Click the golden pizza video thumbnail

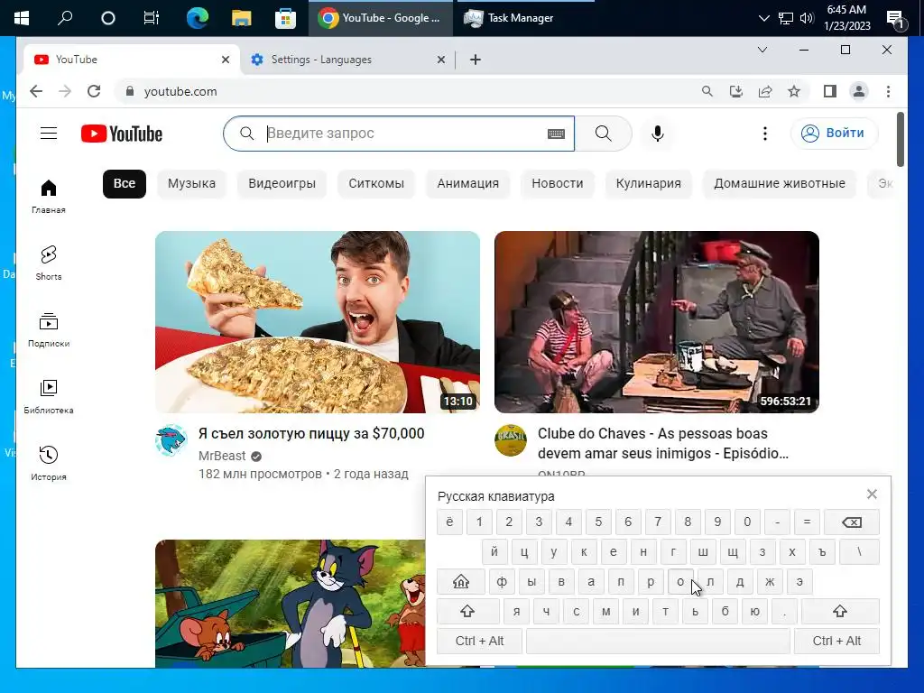[x=318, y=322]
